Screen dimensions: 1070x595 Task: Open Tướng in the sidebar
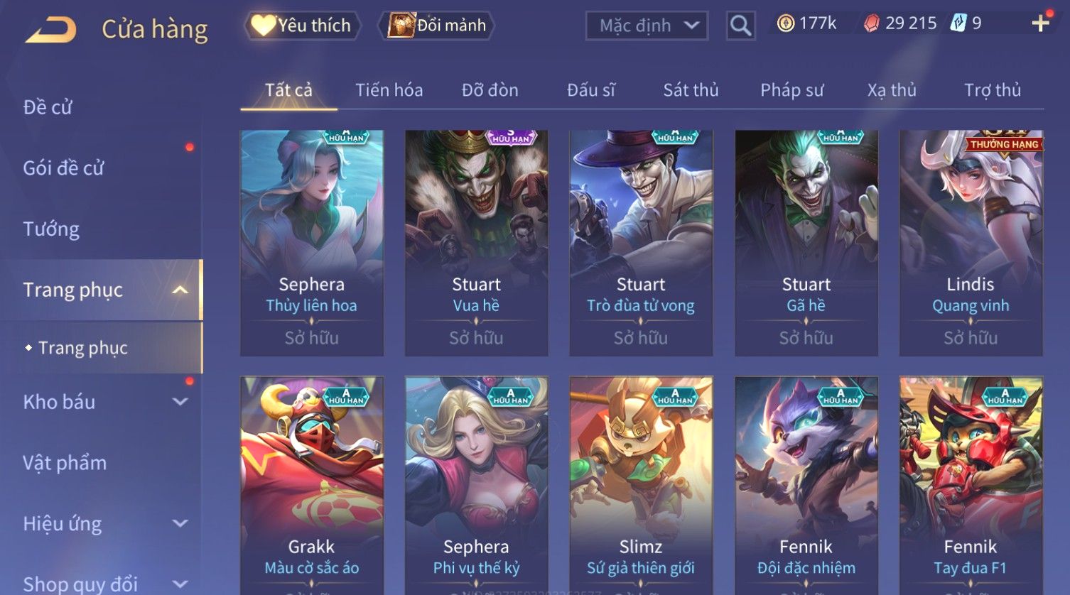pos(51,229)
